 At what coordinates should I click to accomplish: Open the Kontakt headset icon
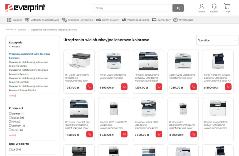pos(214,7)
